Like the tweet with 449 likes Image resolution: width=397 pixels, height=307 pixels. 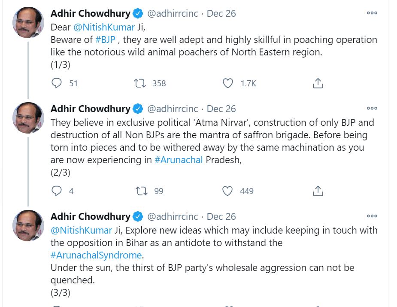[x=228, y=191]
